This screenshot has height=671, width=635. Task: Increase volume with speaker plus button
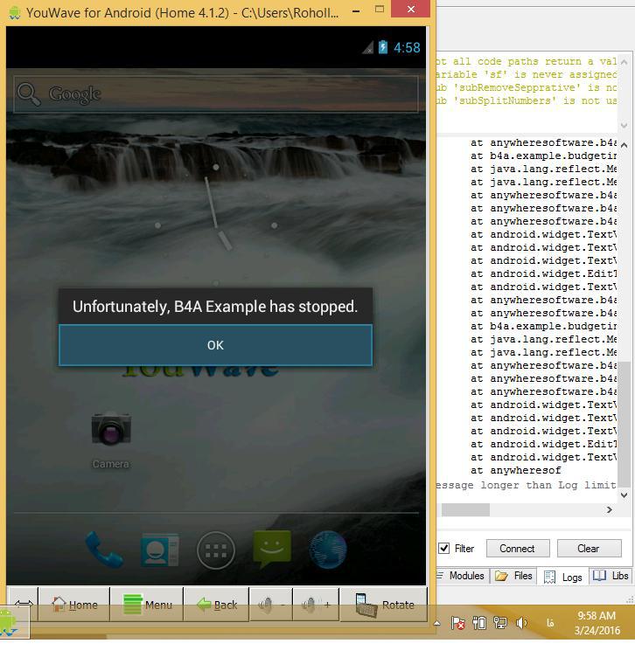tap(316, 605)
